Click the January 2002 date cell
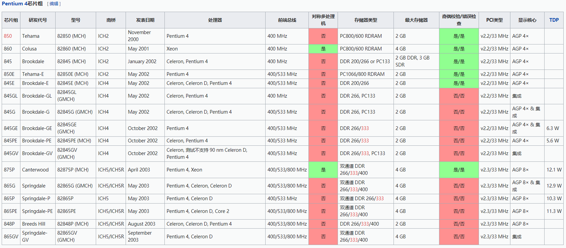 pyautogui.click(x=145, y=61)
